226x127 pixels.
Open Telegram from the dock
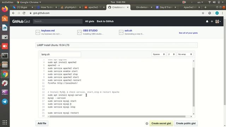point(5,102)
